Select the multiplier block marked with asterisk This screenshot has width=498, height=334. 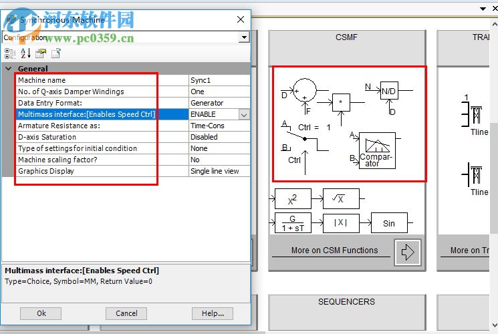pyautogui.click(x=341, y=103)
